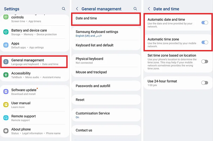Disable Automatic date and time toggle

pos(204,23)
